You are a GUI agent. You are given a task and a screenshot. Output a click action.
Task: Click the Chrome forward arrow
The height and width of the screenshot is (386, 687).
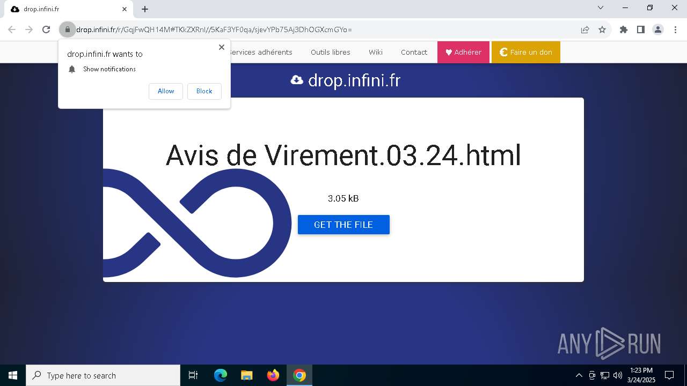[x=29, y=29]
